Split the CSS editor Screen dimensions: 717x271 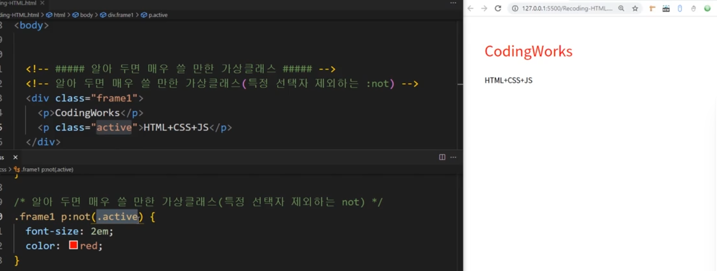(442, 157)
